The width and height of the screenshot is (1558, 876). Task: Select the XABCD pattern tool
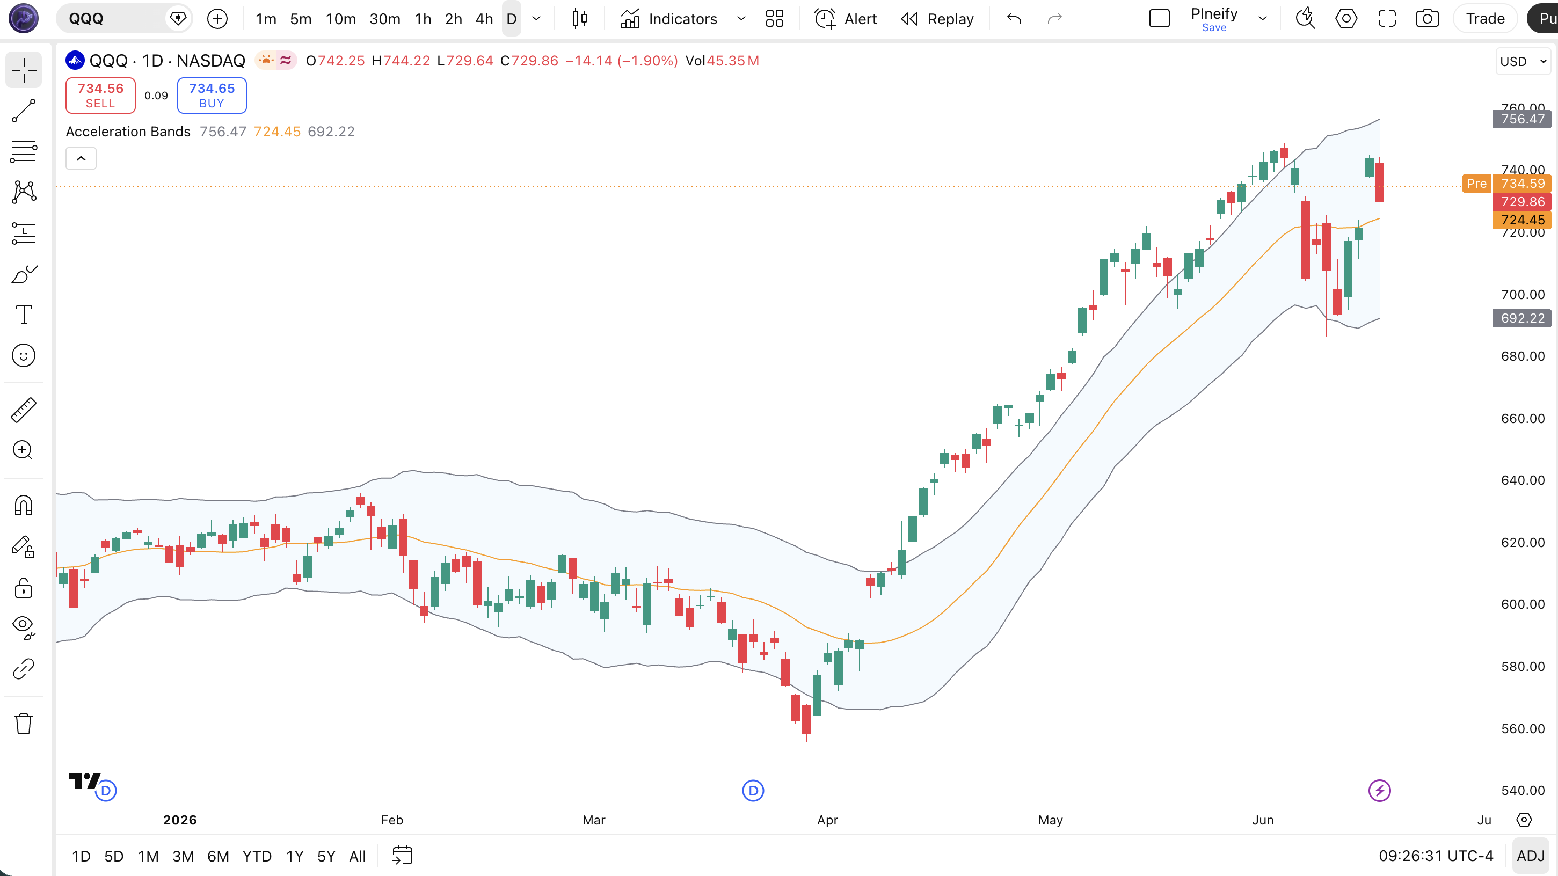pos(24,192)
